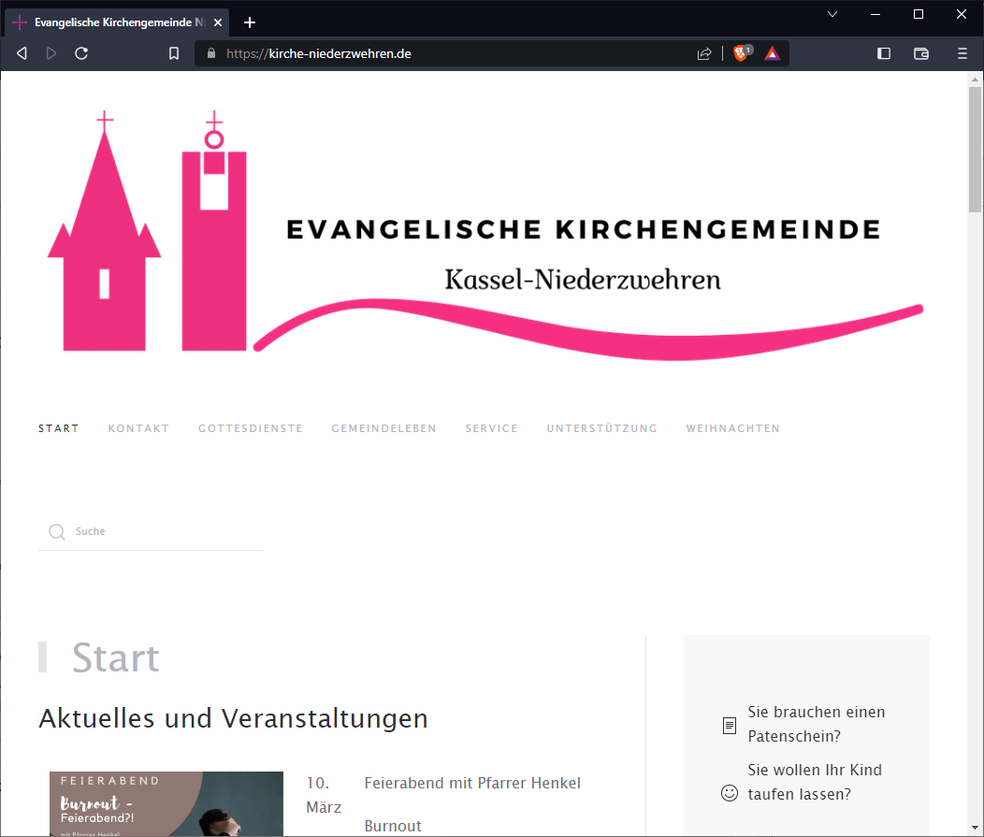Bookmark this page via the bookmark icon
The width and height of the screenshot is (984, 837).
[173, 52]
